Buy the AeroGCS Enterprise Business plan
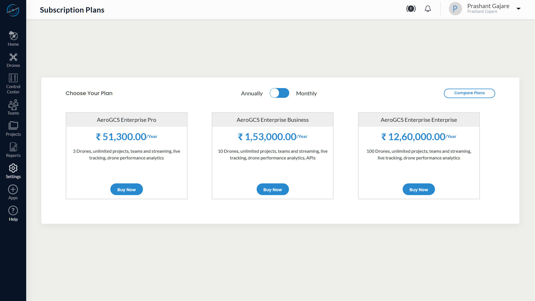The image size is (535, 301). point(273,190)
